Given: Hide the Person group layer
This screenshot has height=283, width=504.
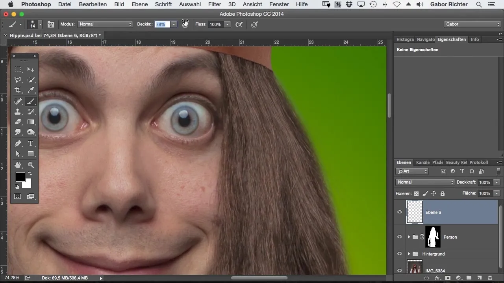Looking at the screenshot, I should 400,237.
